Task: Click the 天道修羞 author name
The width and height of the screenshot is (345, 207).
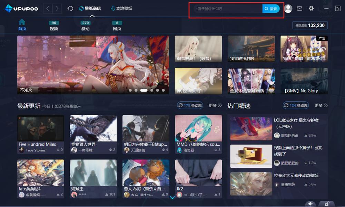Action: point(138,150)
